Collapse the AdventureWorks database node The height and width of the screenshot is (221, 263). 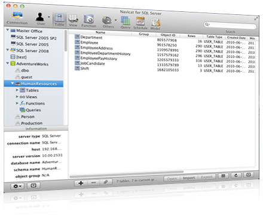[x=8, y=63]
